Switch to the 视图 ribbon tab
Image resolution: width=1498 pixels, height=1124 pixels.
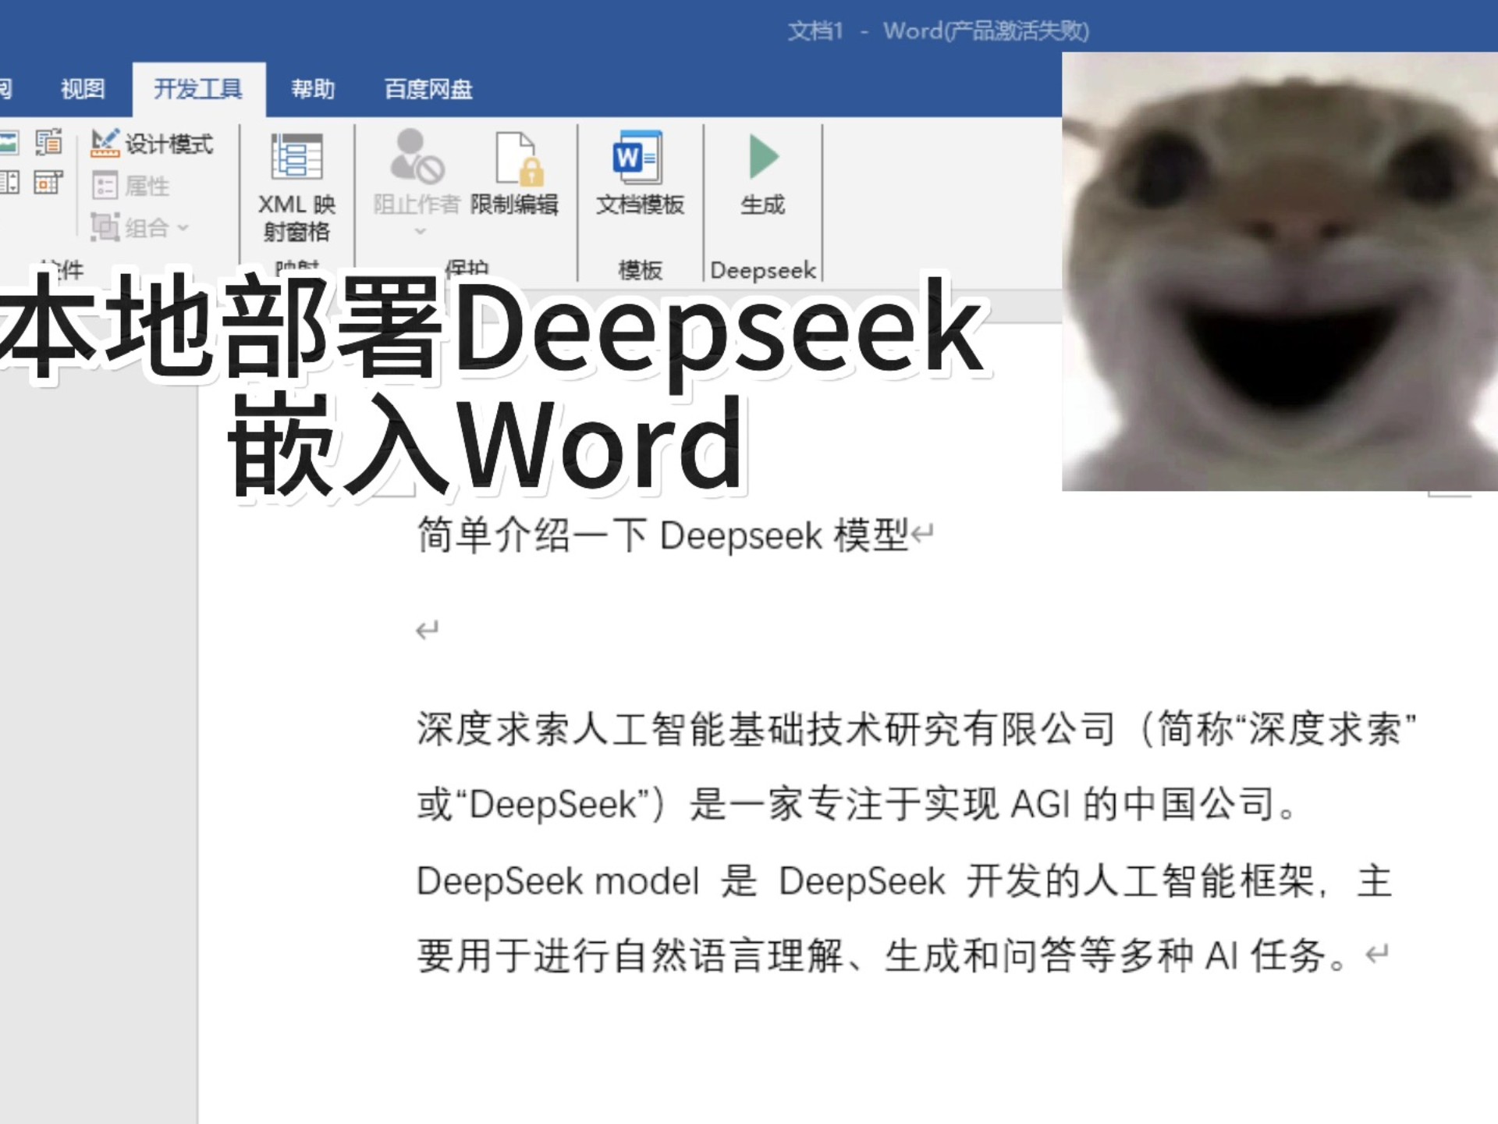click(x=82, y=89)
